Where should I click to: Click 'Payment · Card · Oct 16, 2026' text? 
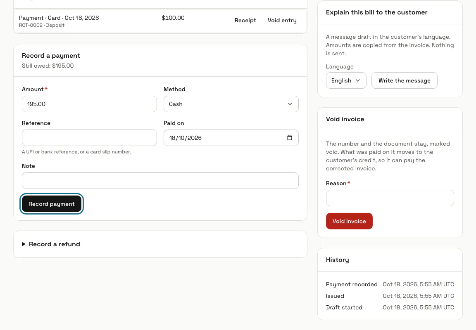59,18
